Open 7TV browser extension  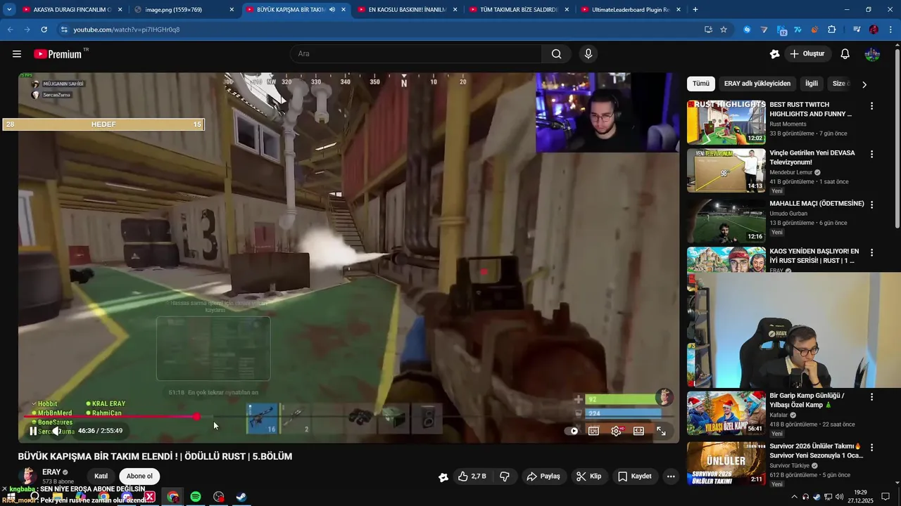(798, 30)
